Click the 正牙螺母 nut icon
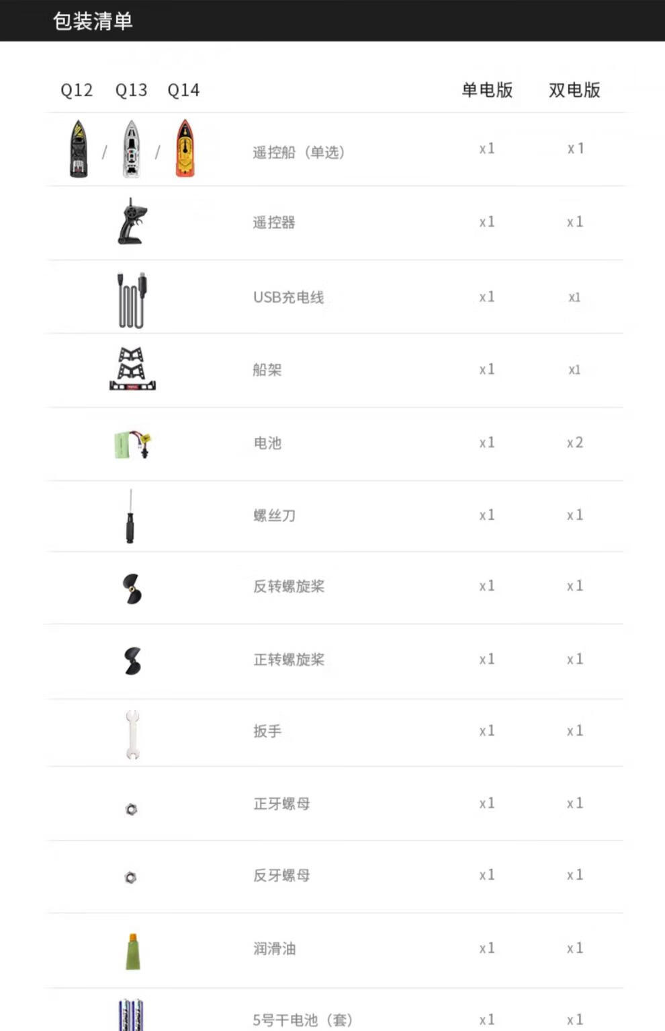Screen dimensions: 665x1031 (132, 809)
